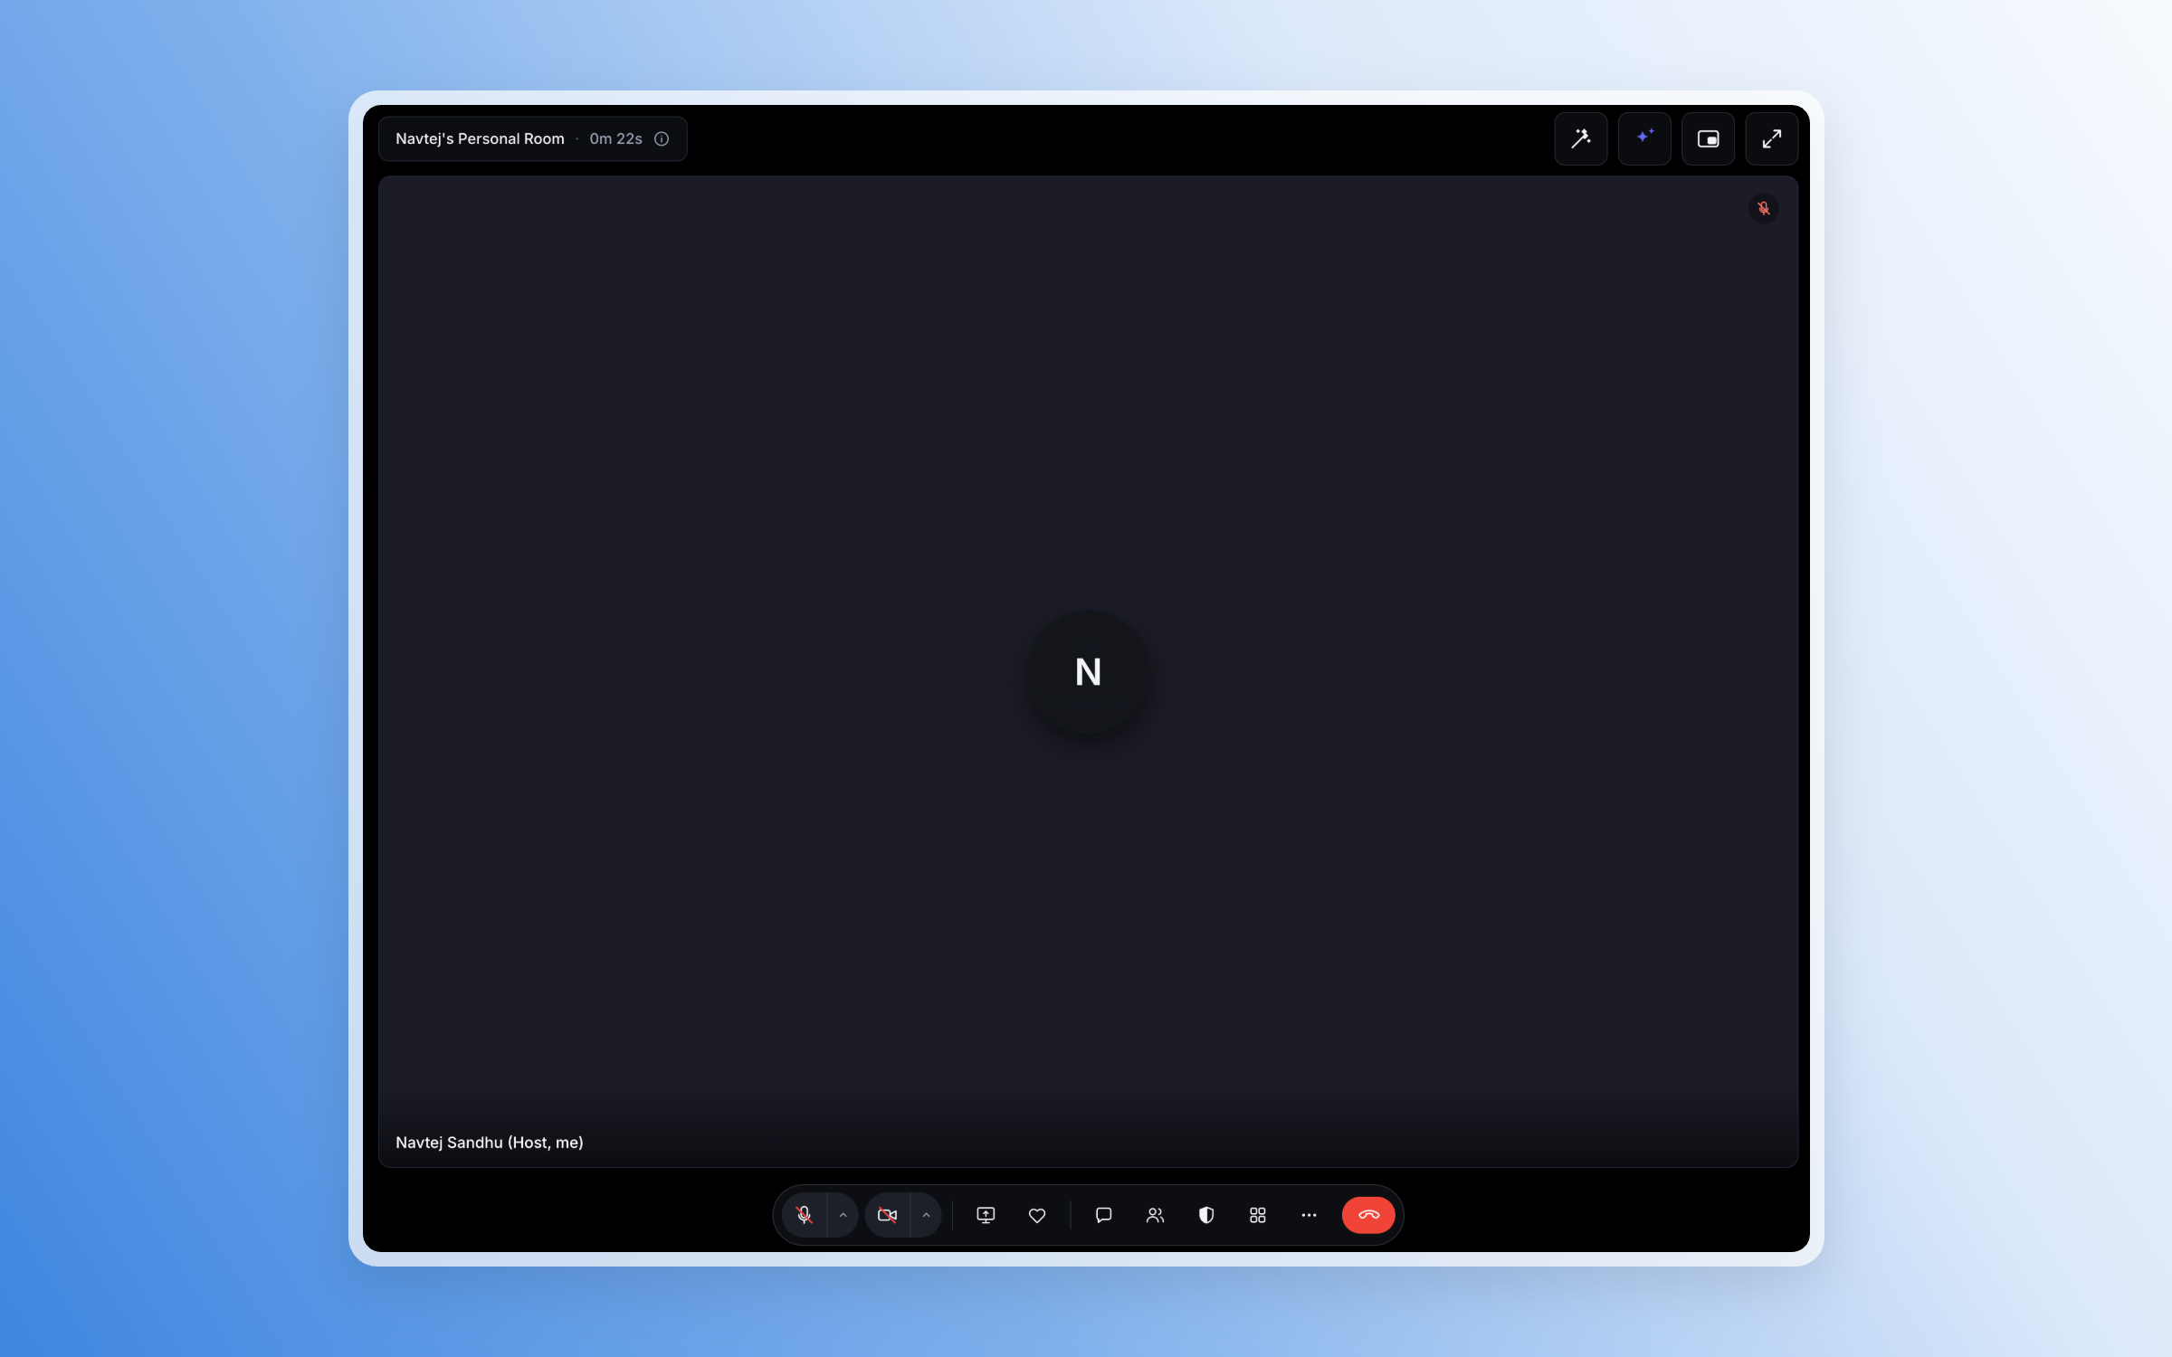2172x1357 pixels.
Task: Open the chat panel
Action: point(1103,1215)
